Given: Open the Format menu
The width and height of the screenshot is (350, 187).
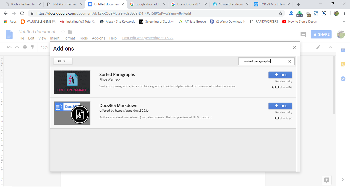Looking at the screenshot, I should click(69, 38).
